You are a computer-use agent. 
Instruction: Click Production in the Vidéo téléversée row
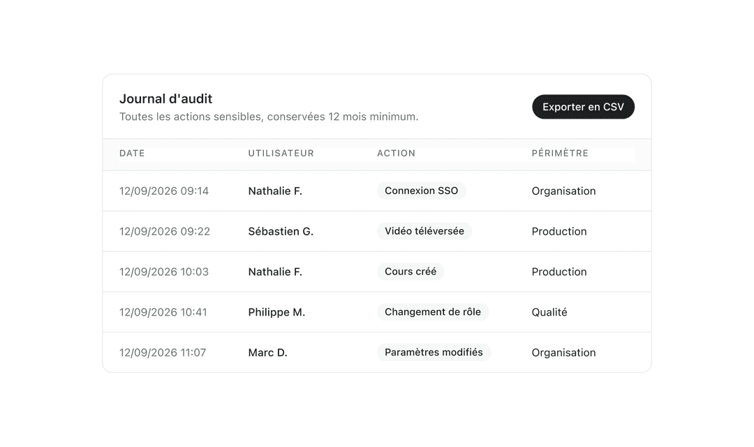coord(559,231)
